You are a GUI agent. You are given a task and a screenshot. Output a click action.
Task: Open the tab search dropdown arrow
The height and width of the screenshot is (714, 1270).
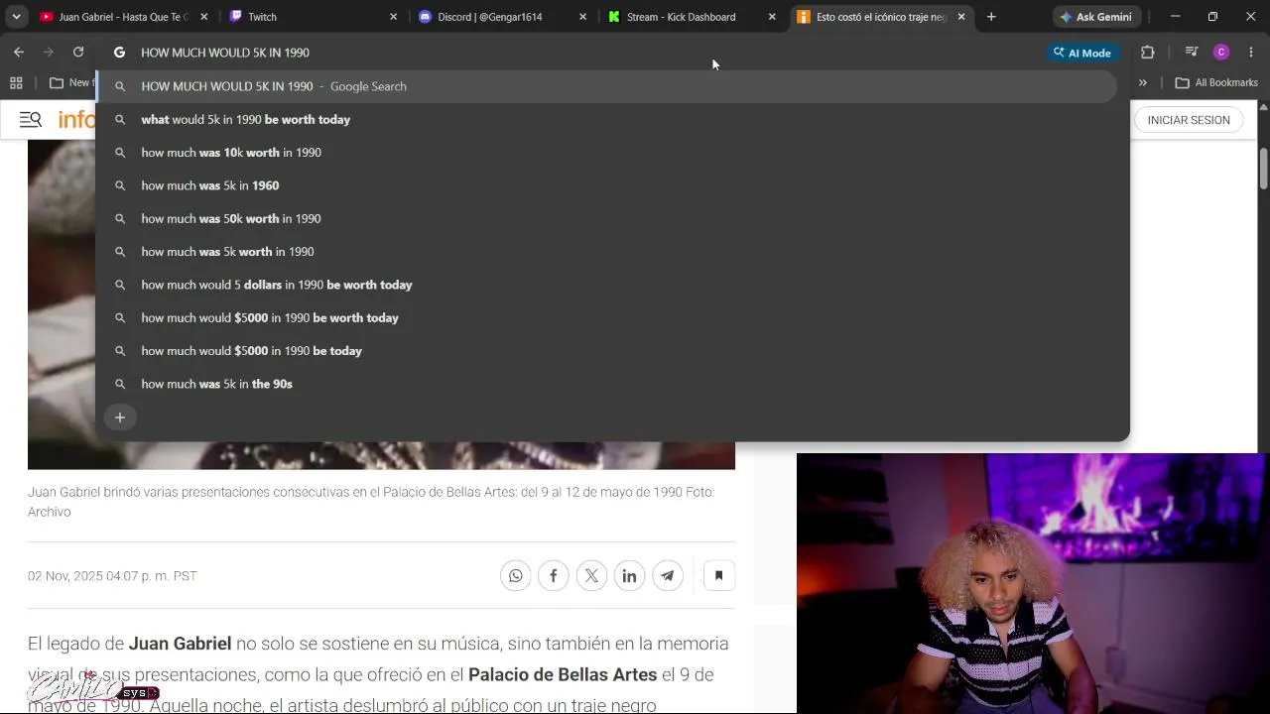click(16, 17)
